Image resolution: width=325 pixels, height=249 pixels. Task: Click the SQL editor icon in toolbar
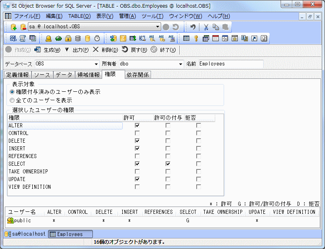point(13,38)
